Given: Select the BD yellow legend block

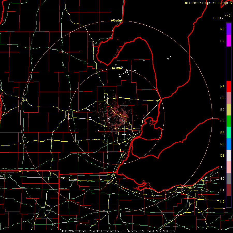Looking at the screenshot, I should pyautogui.click(x=229, y=110).
